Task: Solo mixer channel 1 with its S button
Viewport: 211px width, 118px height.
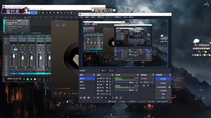Action: coord(16,47)
